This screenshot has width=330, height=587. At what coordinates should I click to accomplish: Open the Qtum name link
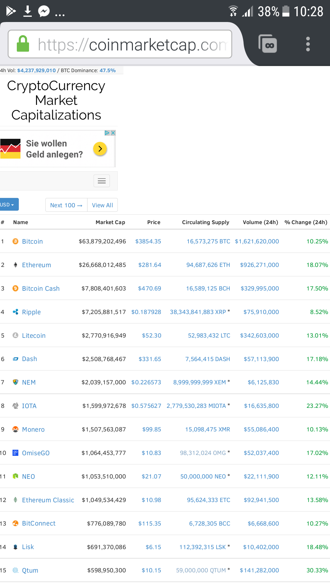[30, 570]
